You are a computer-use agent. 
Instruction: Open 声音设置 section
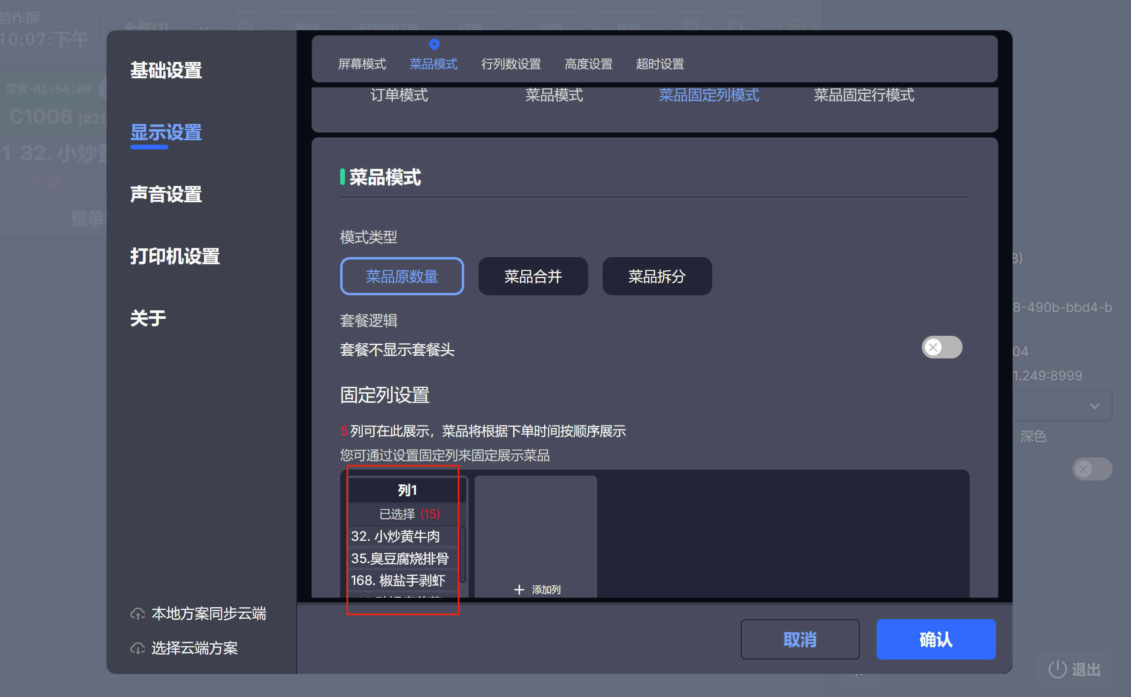(x=166, y=195)
